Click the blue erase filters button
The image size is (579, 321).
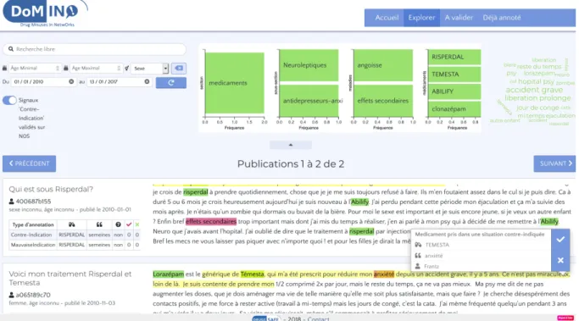pos(179,69)
